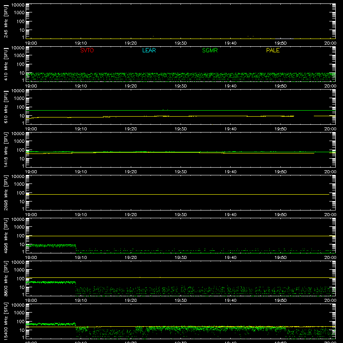Click 20:00 tick below the 610 MHz plot

pos(330,129)
